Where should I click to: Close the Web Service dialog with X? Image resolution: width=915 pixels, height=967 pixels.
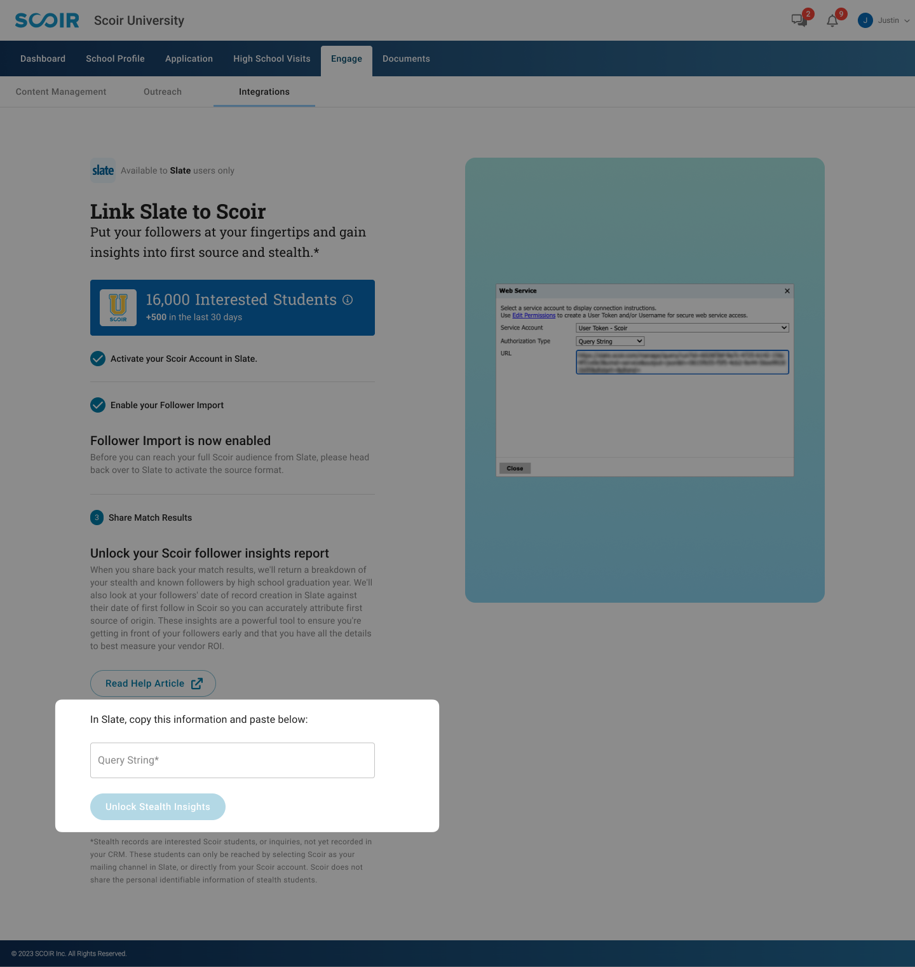coord(787,291)
